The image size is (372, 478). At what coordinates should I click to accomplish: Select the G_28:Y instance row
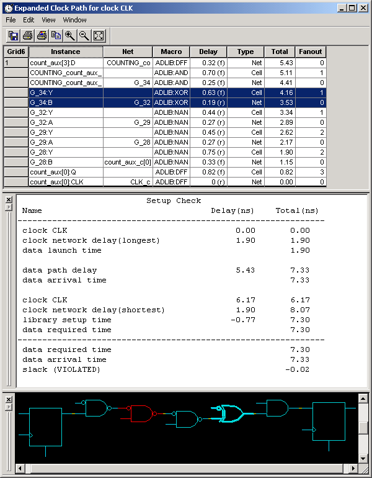[165, 152]
